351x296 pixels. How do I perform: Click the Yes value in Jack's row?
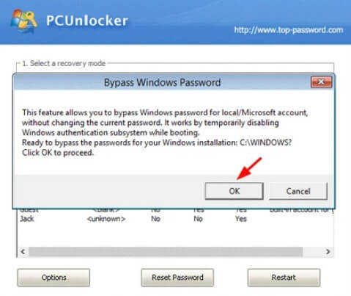coord(241,219)
